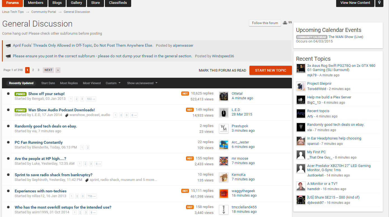
Task: Click last-page double arrow in pagination
Action: click(x=58, y=70)
